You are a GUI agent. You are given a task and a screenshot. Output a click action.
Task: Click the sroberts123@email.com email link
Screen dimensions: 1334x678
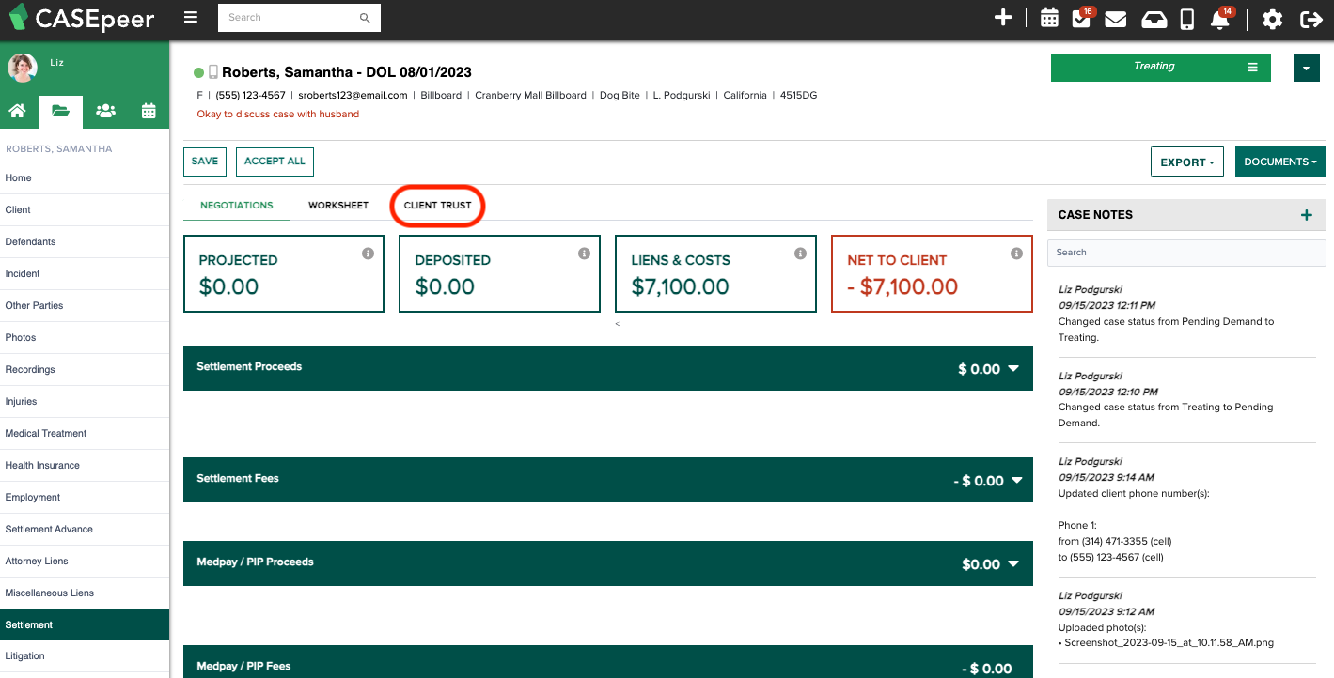[x=353, y=95]
